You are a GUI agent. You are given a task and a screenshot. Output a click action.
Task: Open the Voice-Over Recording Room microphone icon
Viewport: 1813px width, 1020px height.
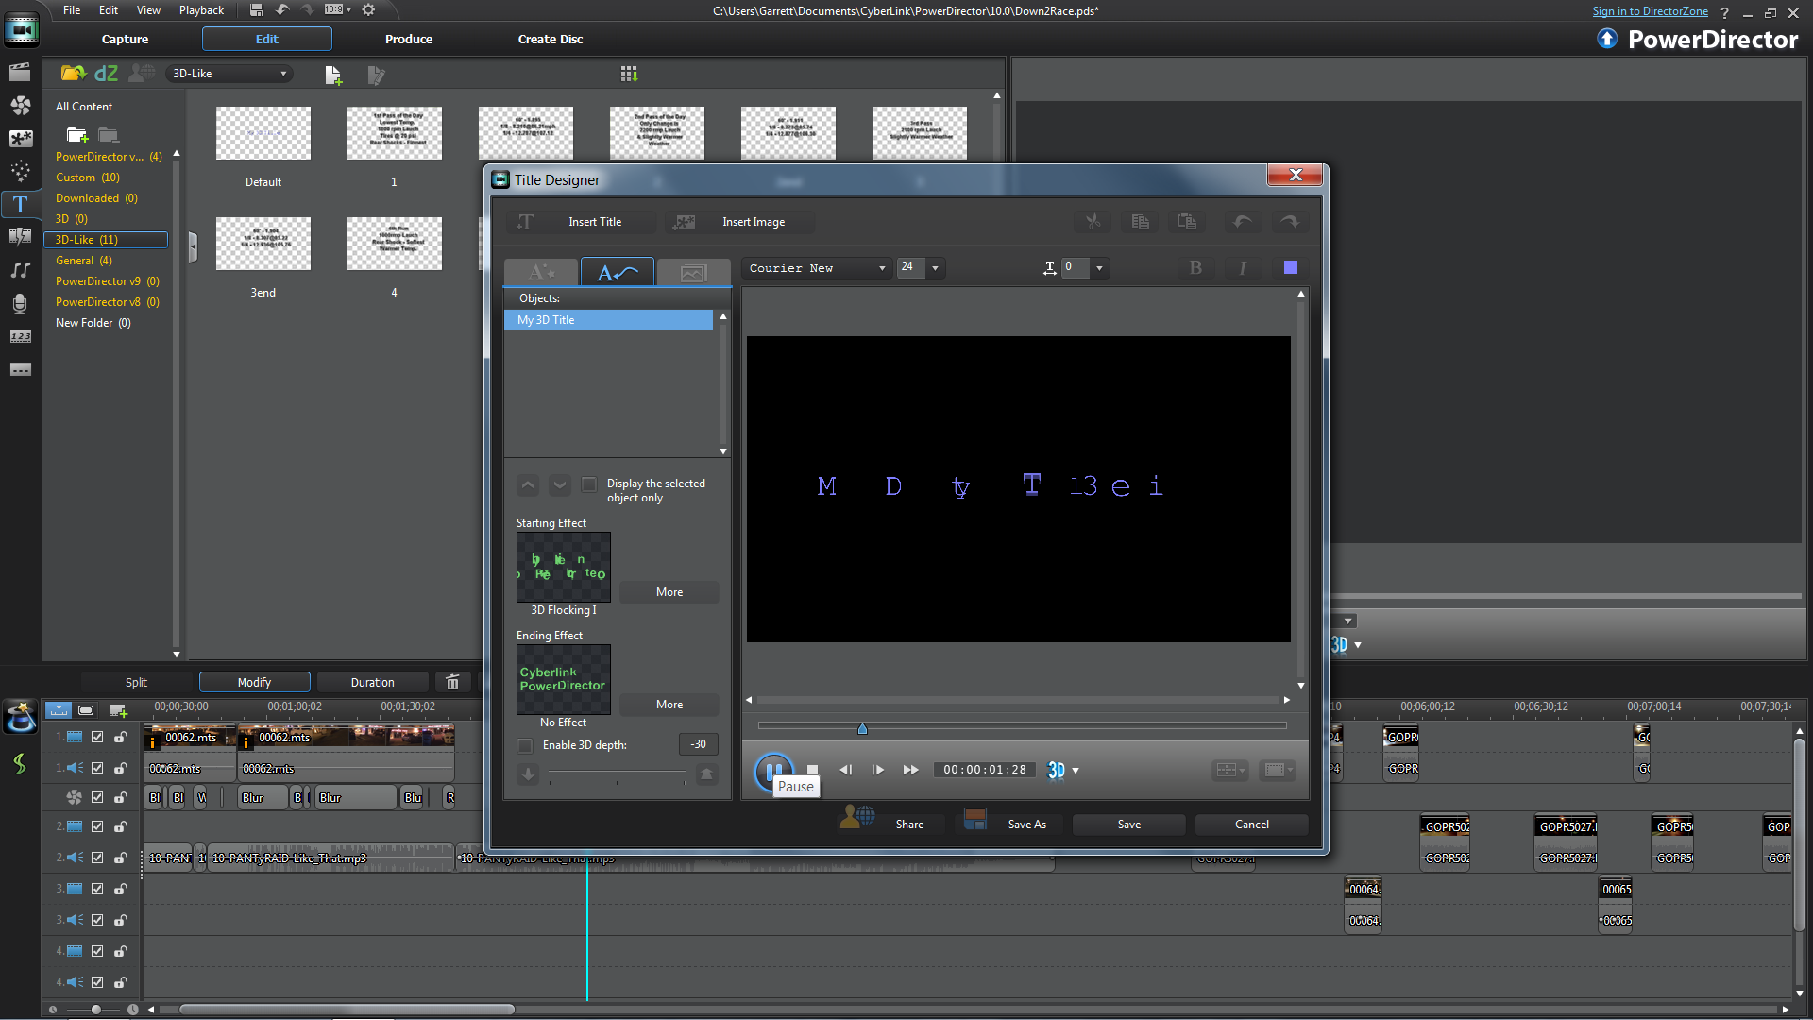20,303
